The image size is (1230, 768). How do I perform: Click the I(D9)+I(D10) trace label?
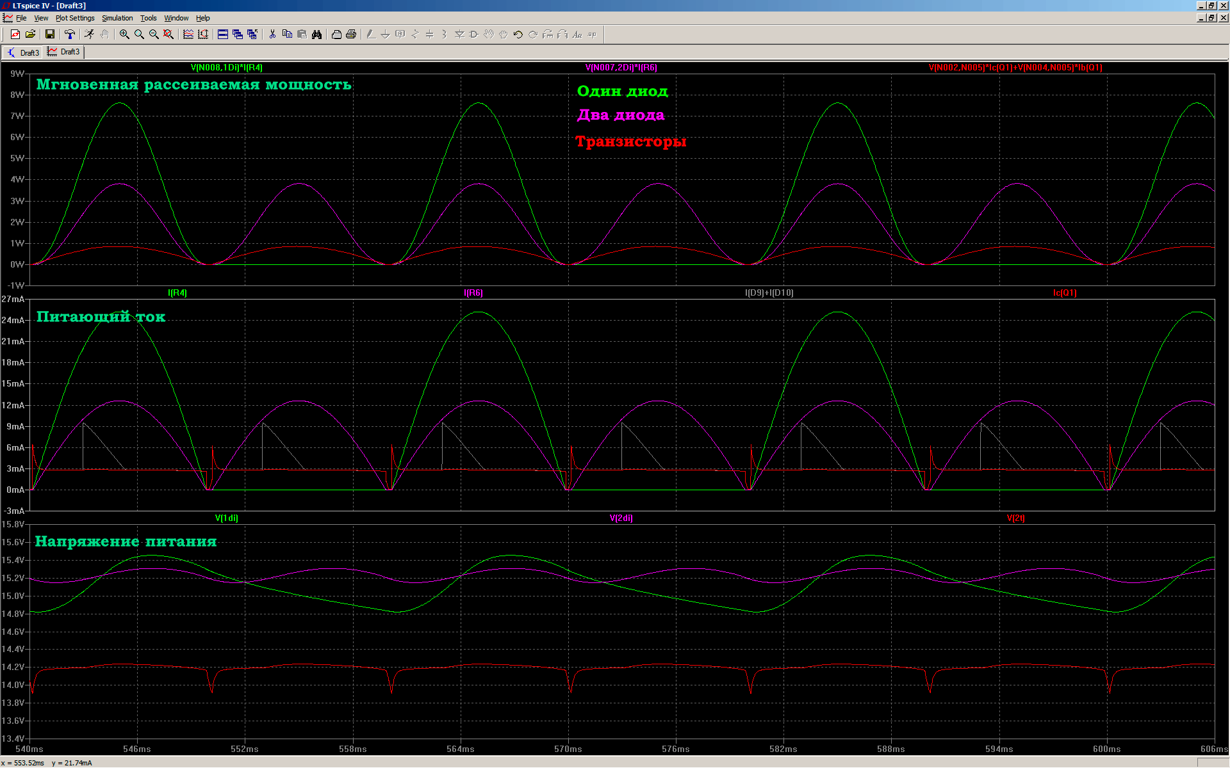(x=769, y=292)
